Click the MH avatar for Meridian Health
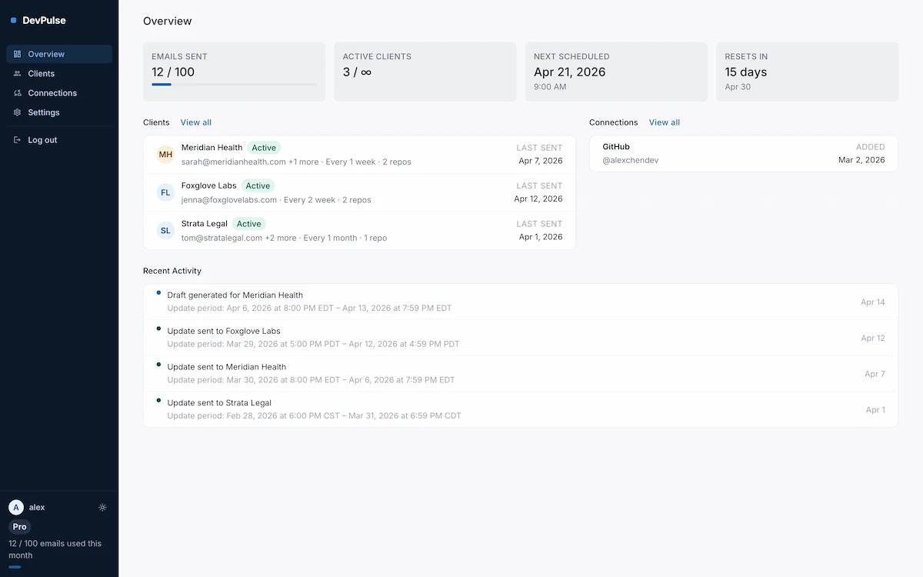This screenshot has height=577, width=923. 165,155
